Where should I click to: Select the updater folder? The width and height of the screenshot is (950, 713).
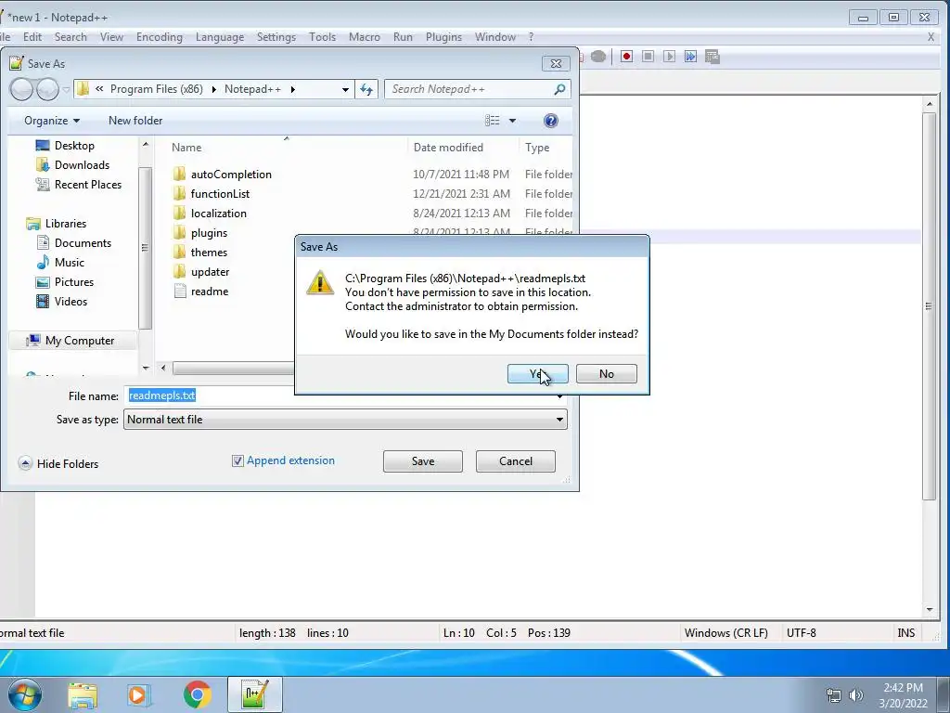[x=210, y=272]
